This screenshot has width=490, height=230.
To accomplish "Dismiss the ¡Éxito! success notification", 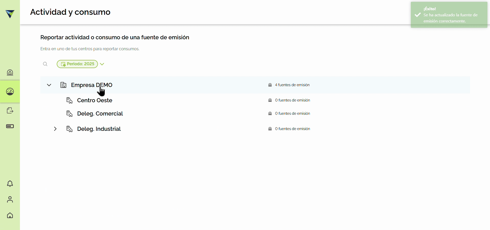I will point(449,15).
